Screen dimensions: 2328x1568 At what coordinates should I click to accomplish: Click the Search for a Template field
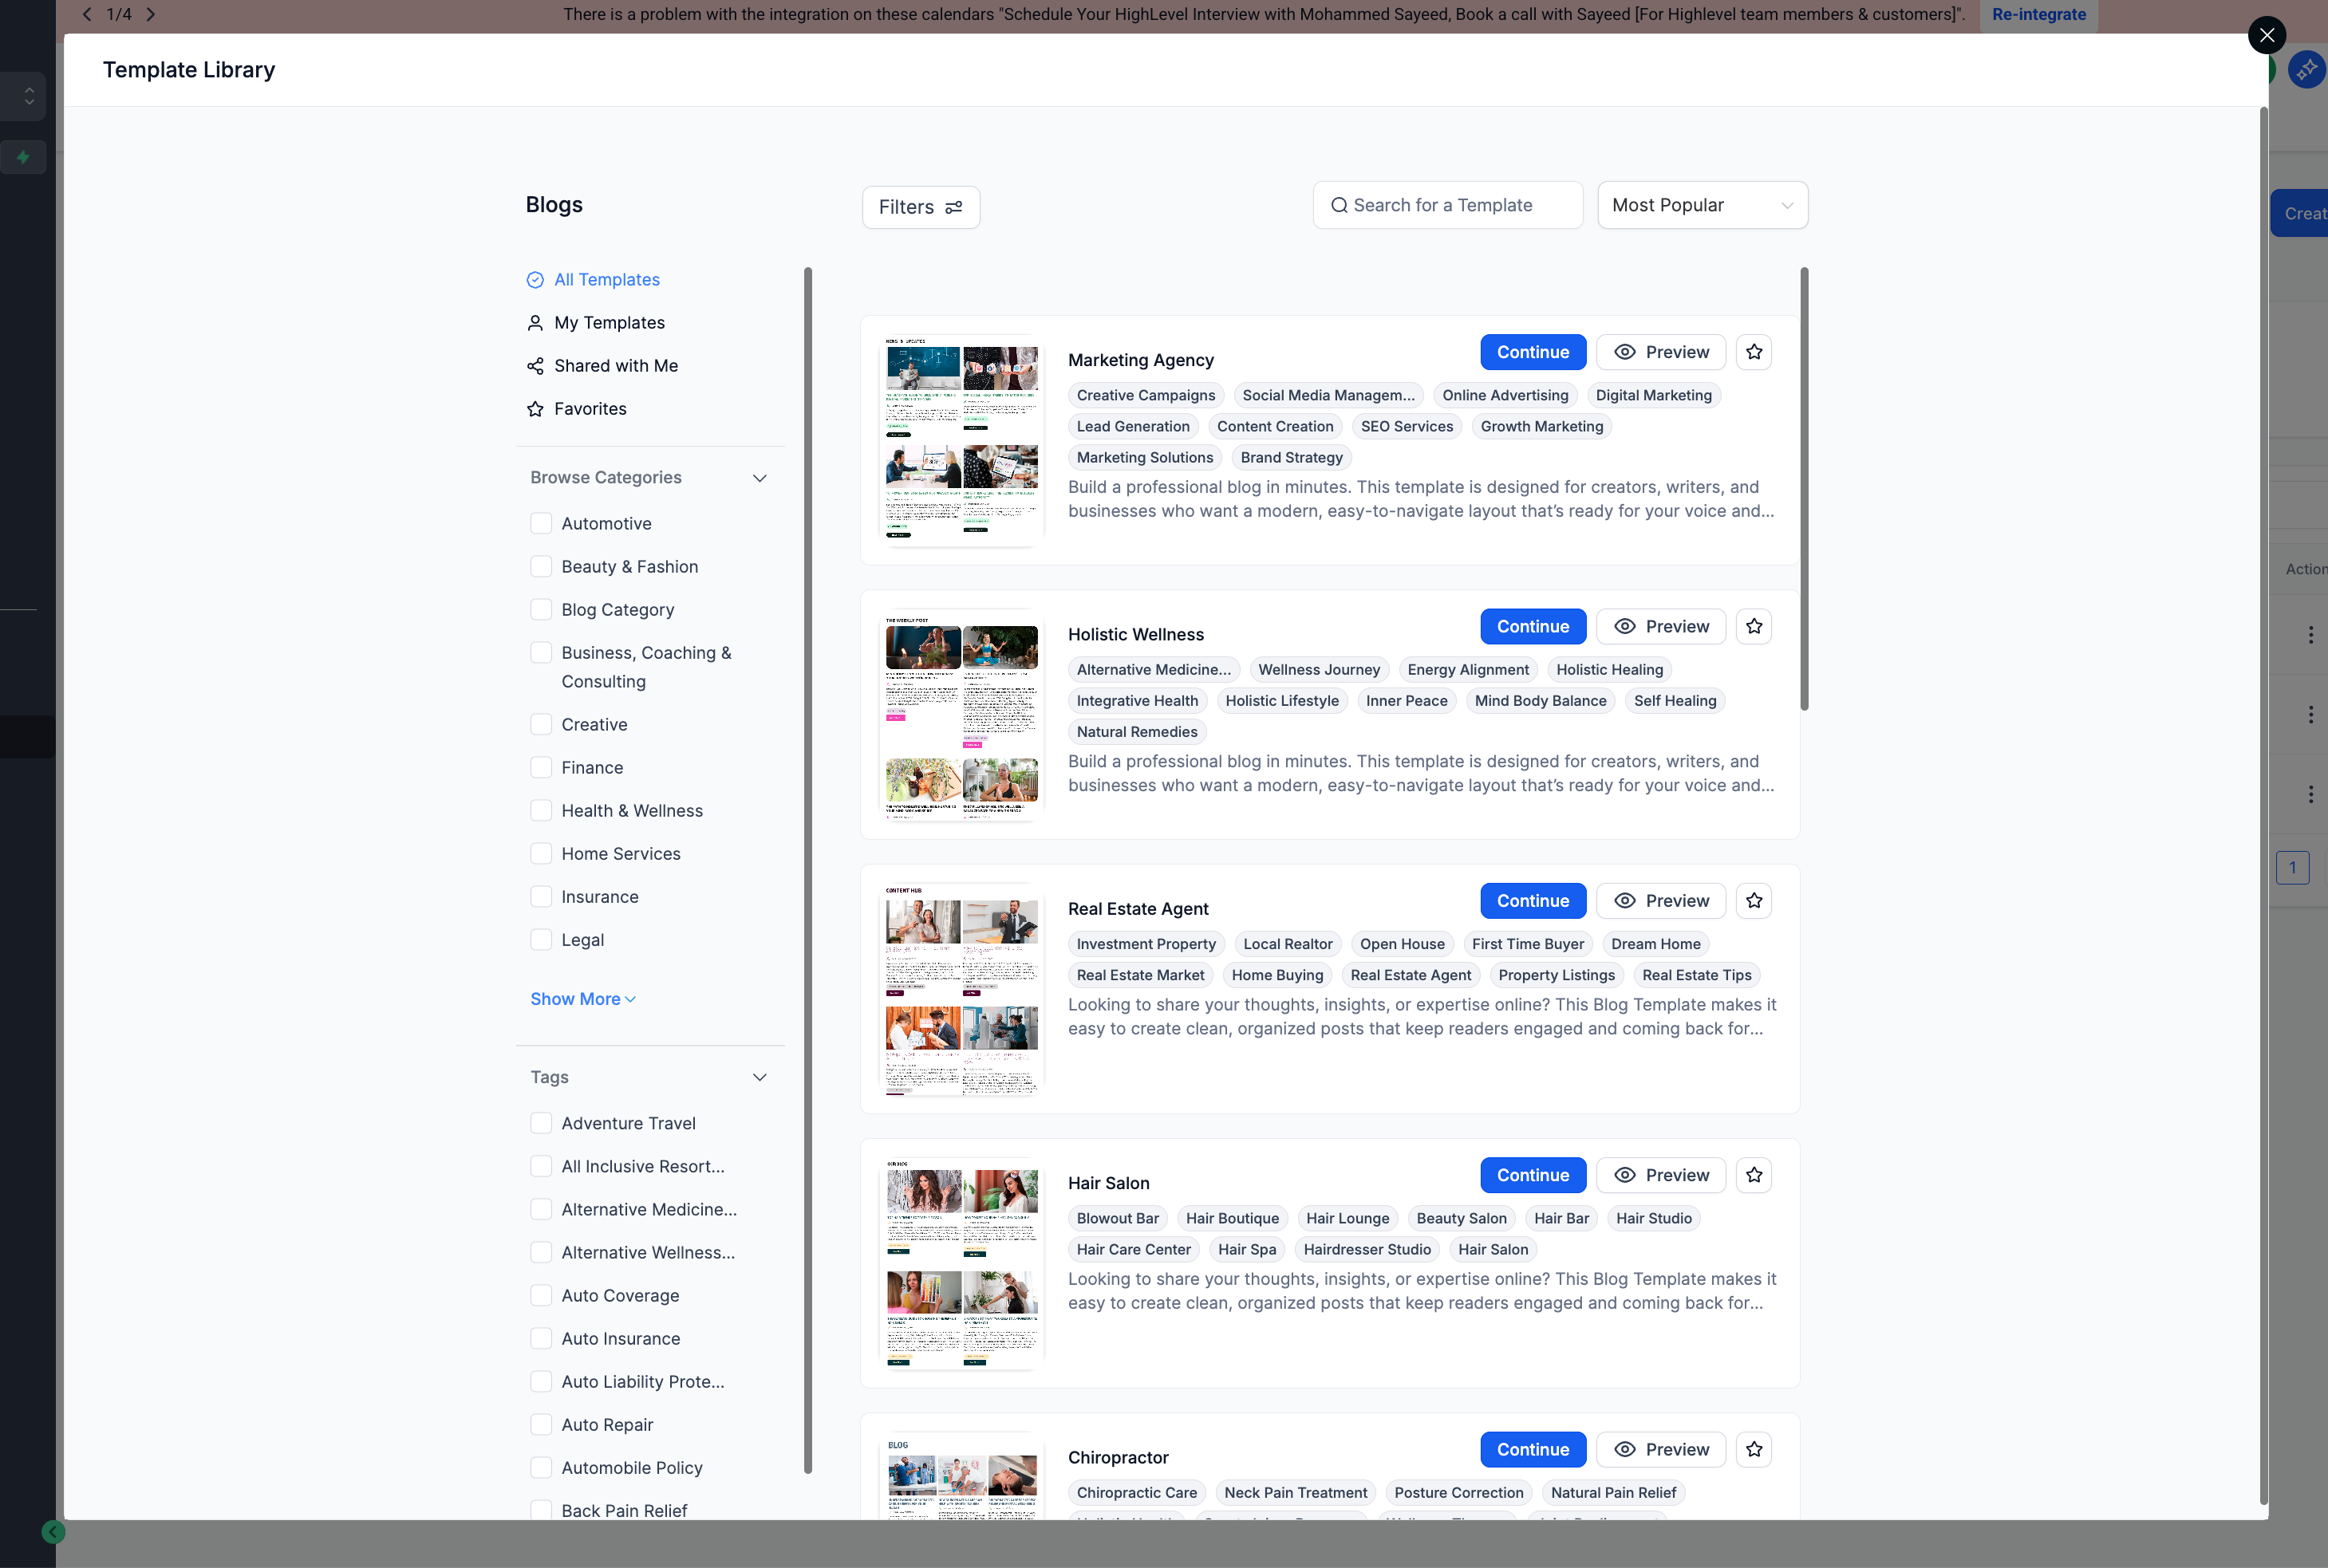tap(1447, 205)
